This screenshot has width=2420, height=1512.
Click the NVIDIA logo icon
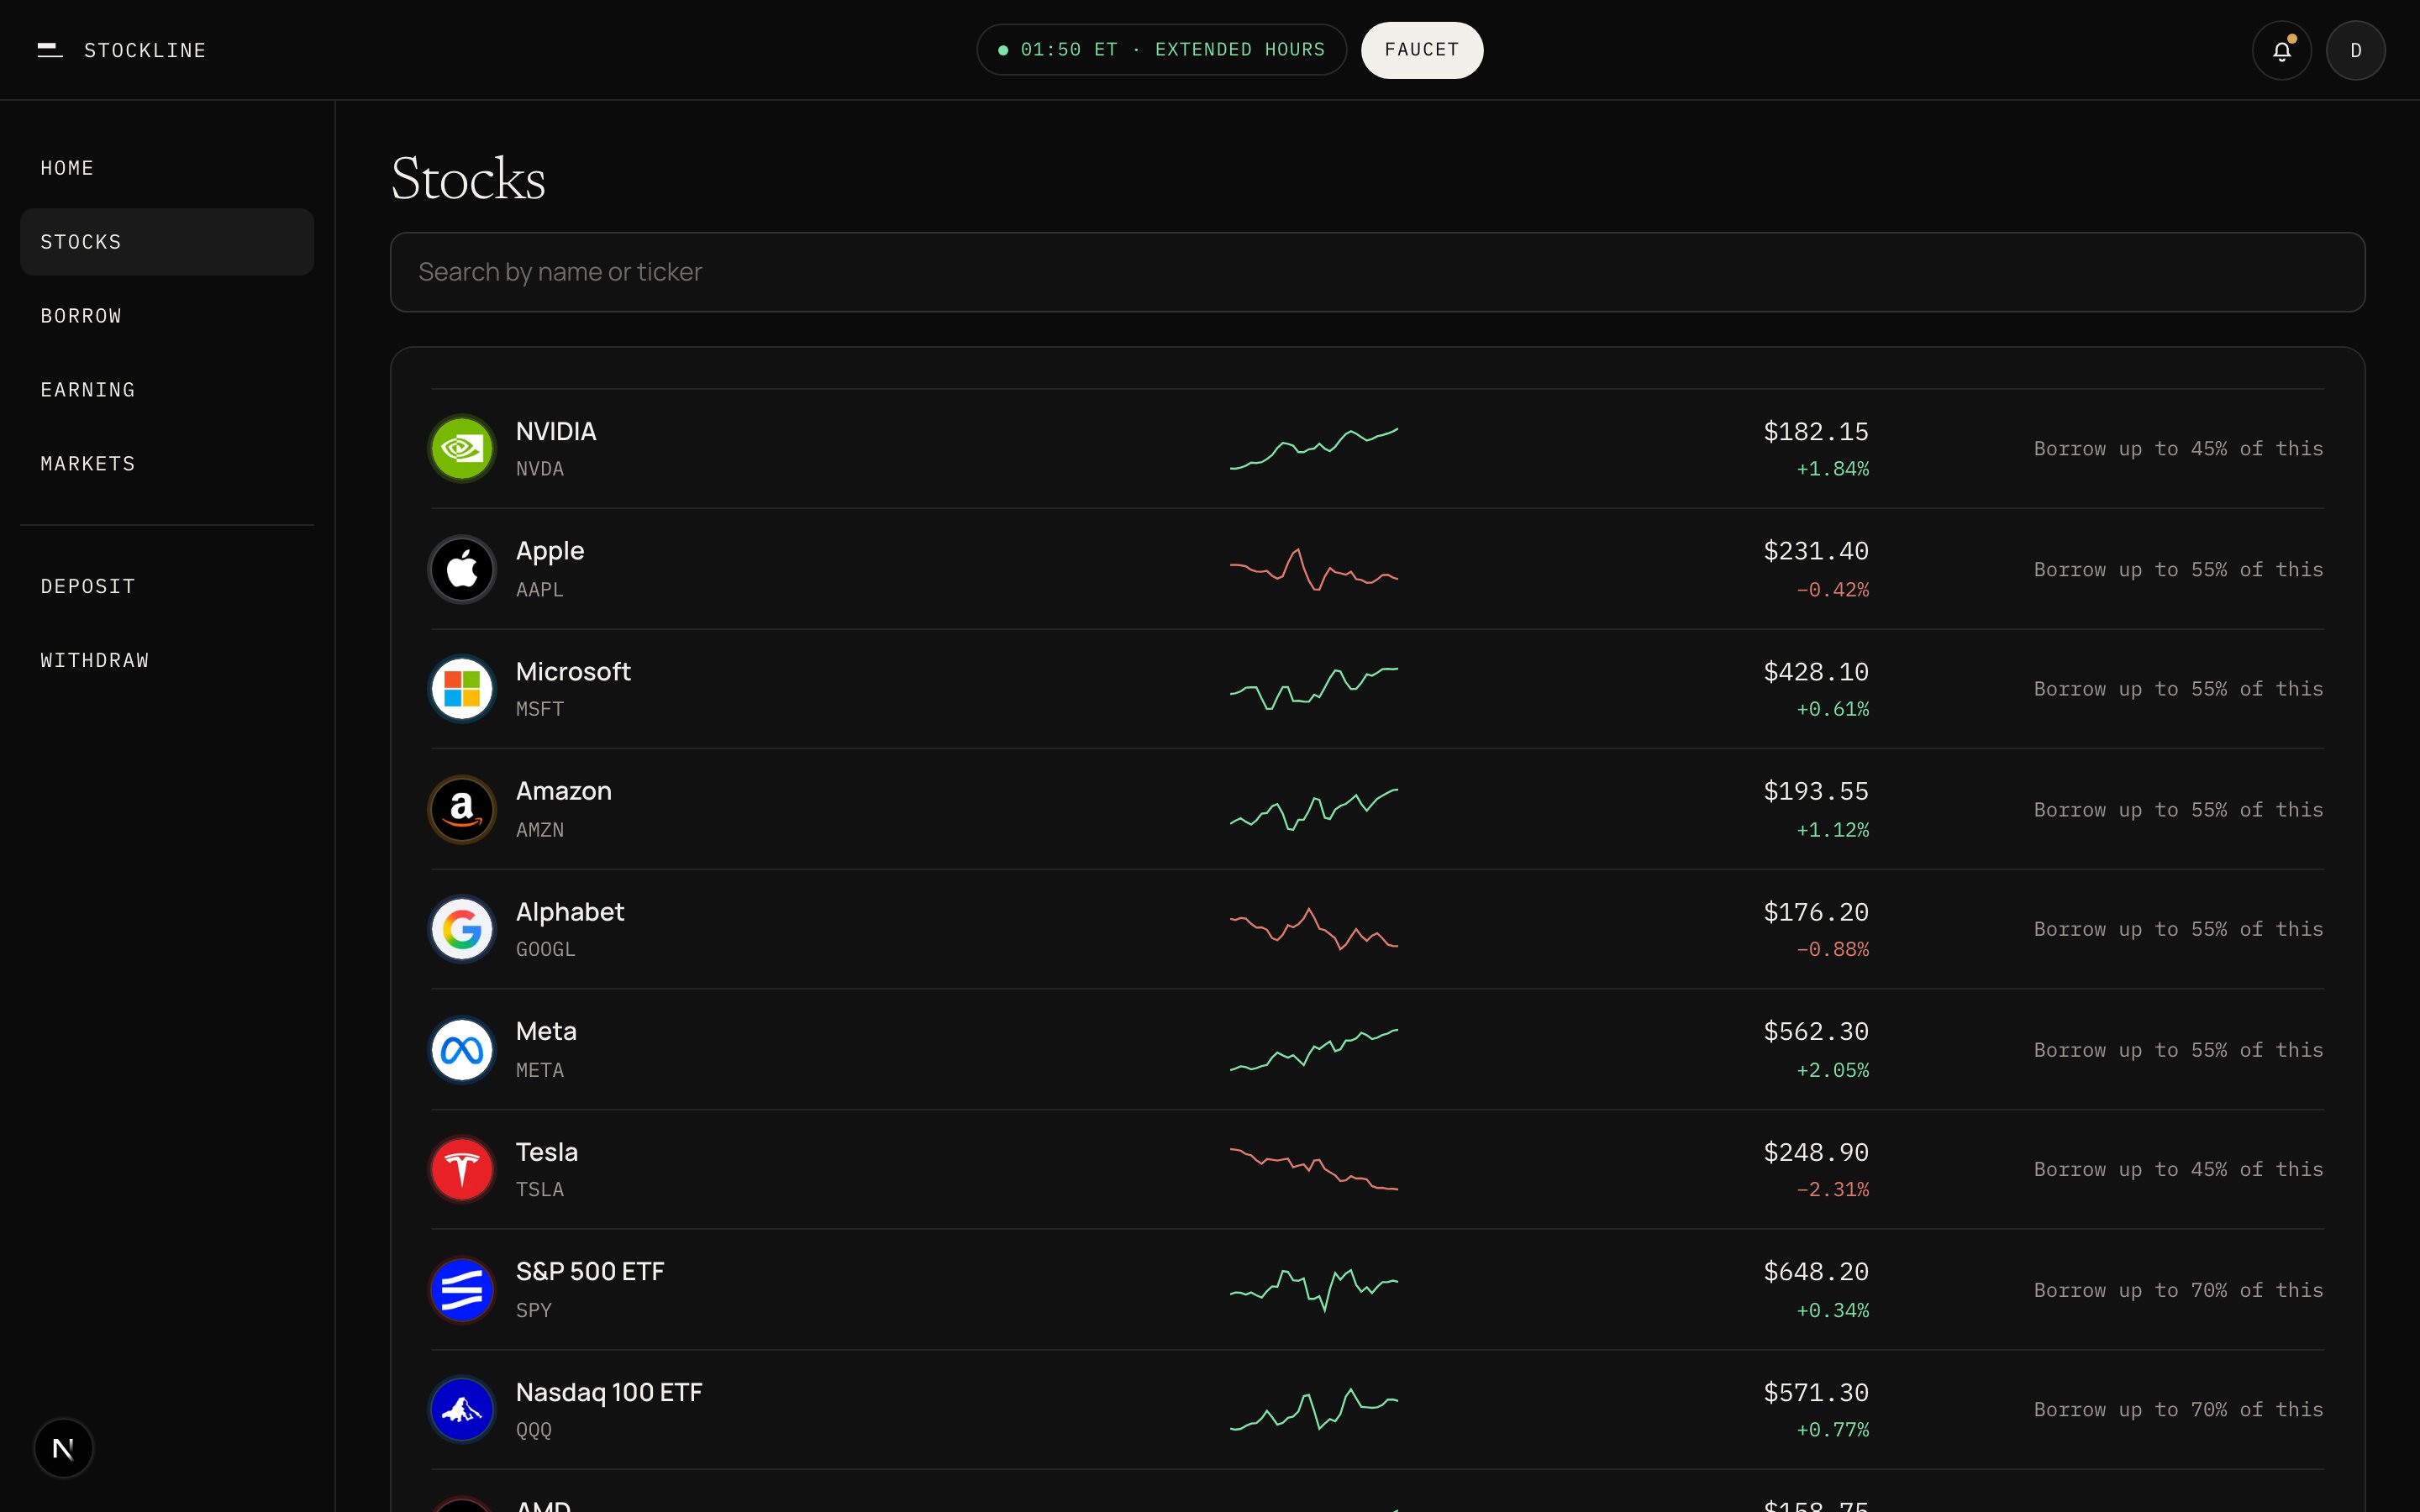[x=462, y=448]
